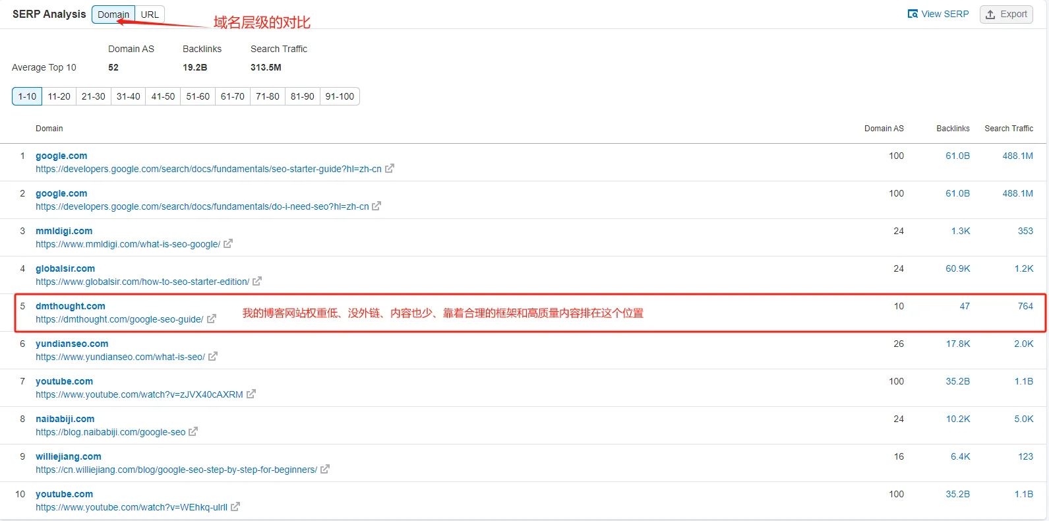This screenshot has height=521, width=1049.
Task: Open yundianseo.com domain link
Action: 72,344
